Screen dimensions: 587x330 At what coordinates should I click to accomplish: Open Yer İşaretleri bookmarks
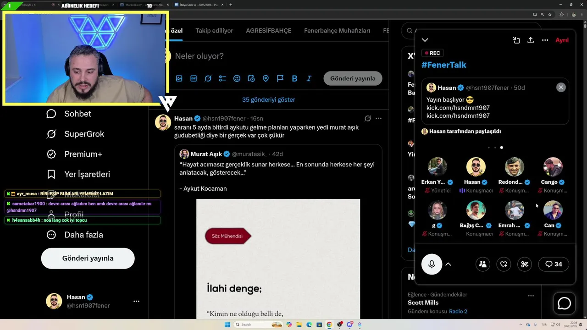78,174
